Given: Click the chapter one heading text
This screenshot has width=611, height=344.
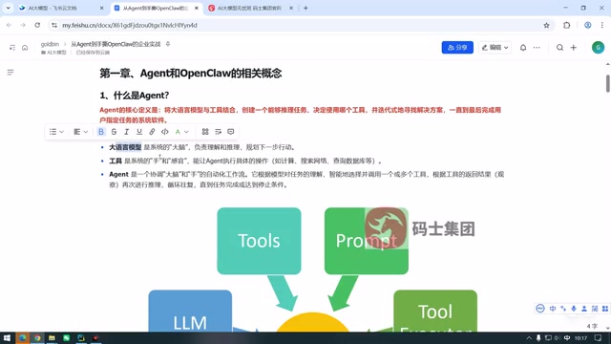Looking at the screenshot, I should pyautogui.click(x=191, y=74).
